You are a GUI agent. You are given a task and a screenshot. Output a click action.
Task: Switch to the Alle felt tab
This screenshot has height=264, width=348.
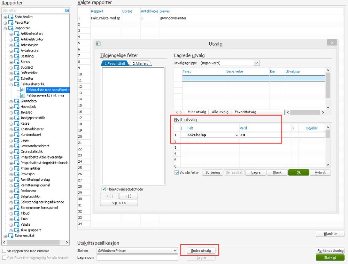point(140,63)
